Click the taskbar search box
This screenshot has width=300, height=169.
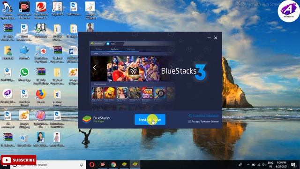[x=48, y=165]
